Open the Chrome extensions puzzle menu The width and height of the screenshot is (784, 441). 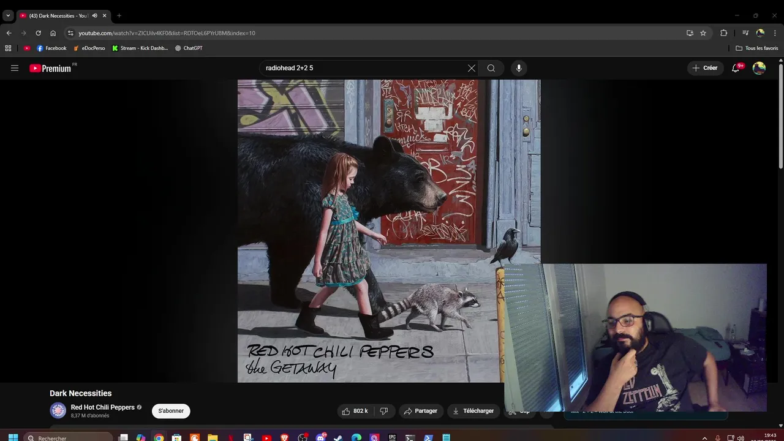point(723,33)
